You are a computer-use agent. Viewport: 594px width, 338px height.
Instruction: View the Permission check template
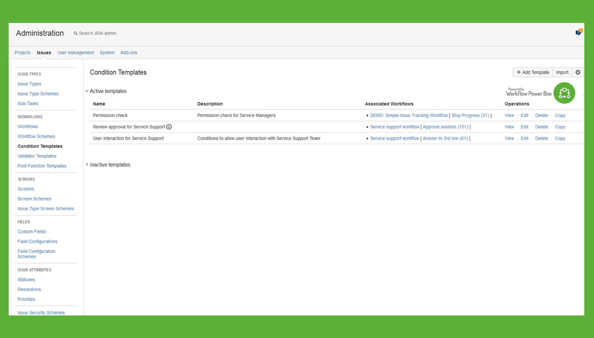click(x=509, y=115)
